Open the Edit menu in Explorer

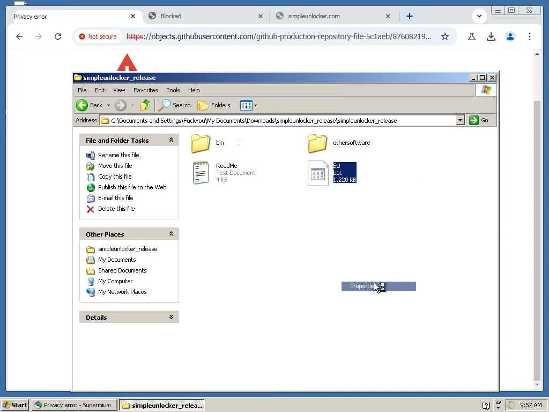tap(100, 90)
